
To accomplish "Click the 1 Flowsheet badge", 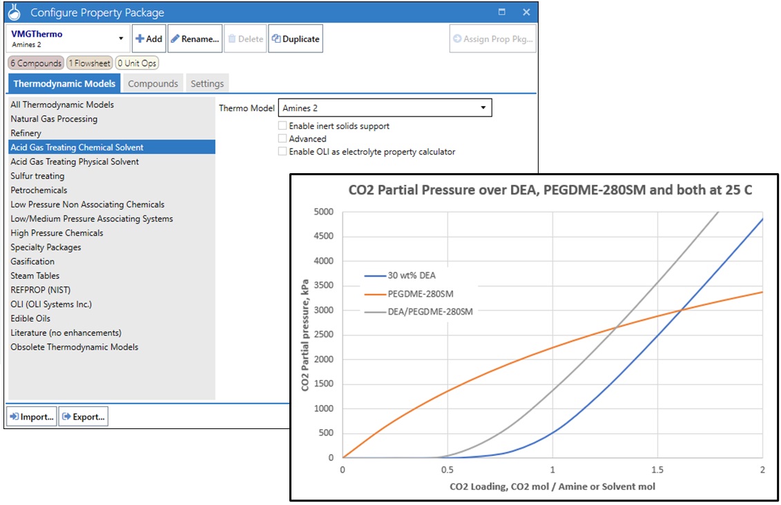I will 89,63.
